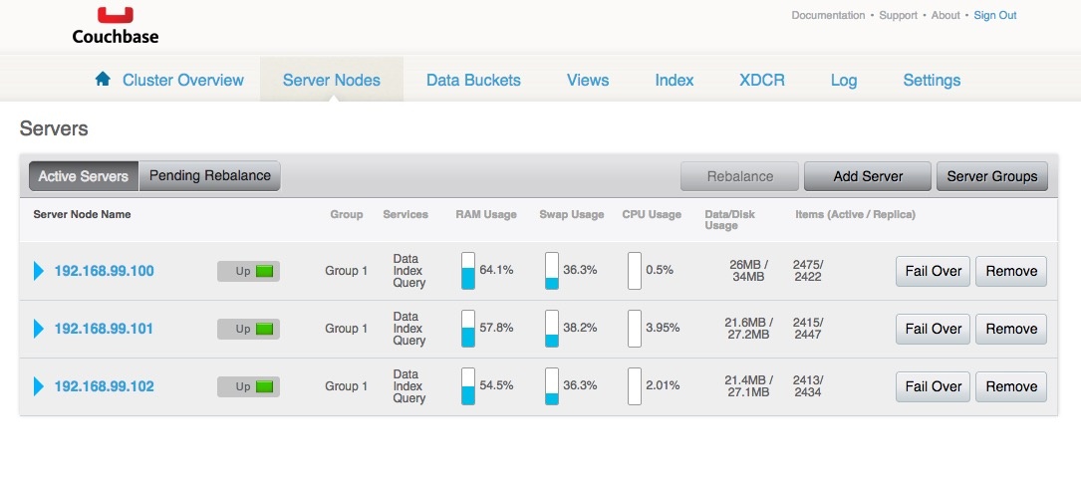Screen dimensions: 1081x480
Task: Click RAM usage gauge for 192.168.99.100
Action: (x=468, y=271)
